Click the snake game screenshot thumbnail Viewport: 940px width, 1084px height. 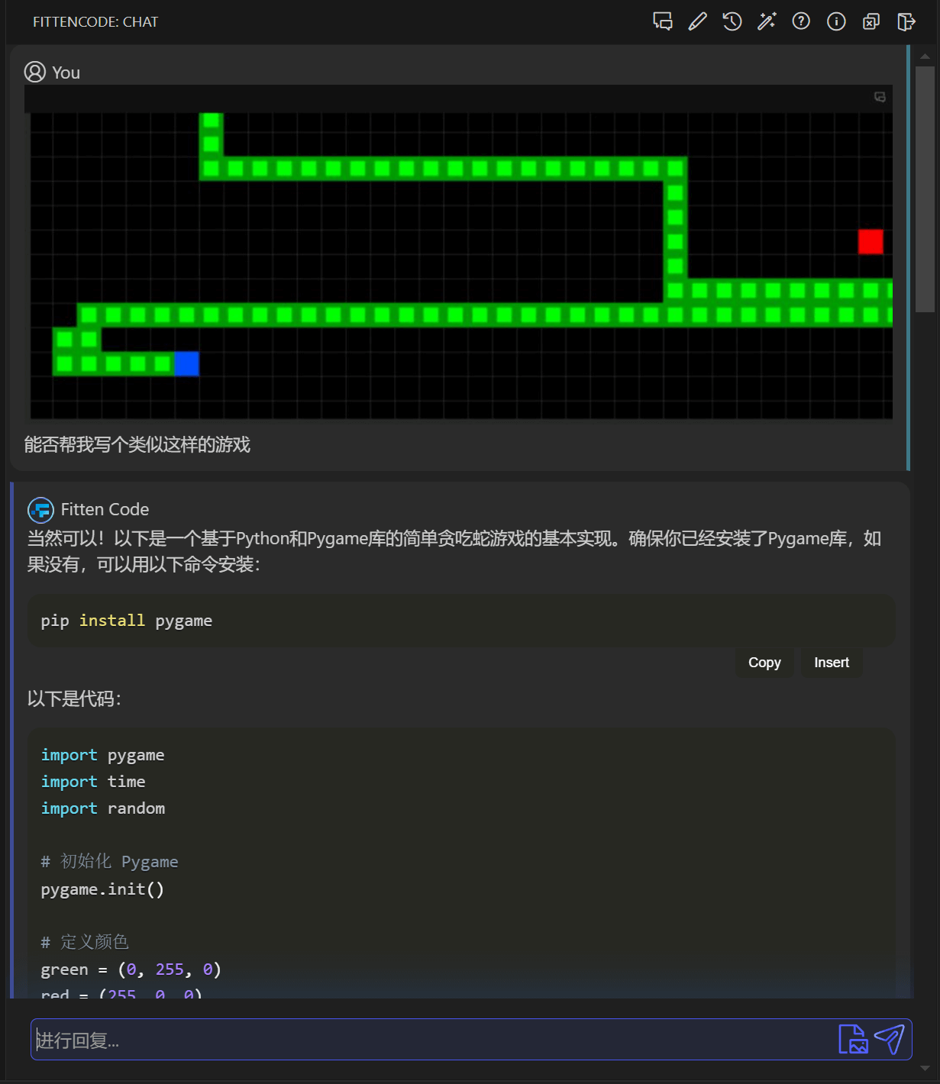click(x=461, y=265)
